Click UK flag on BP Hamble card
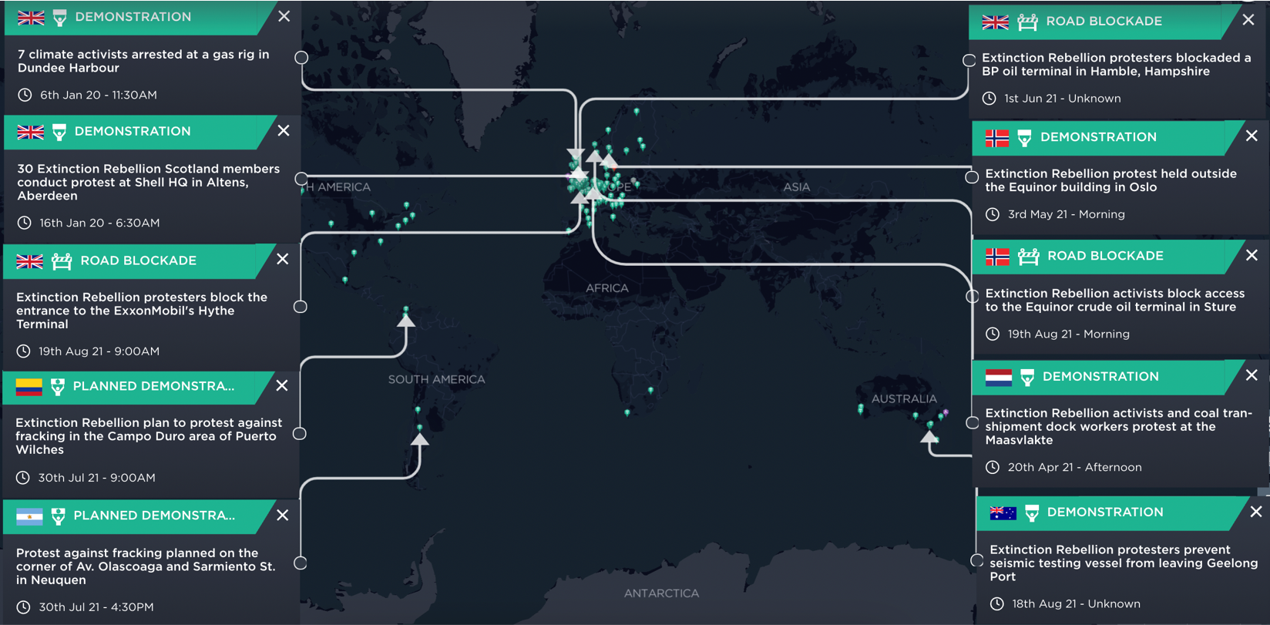Screen dimensions: 1270x625 [996, 22]
